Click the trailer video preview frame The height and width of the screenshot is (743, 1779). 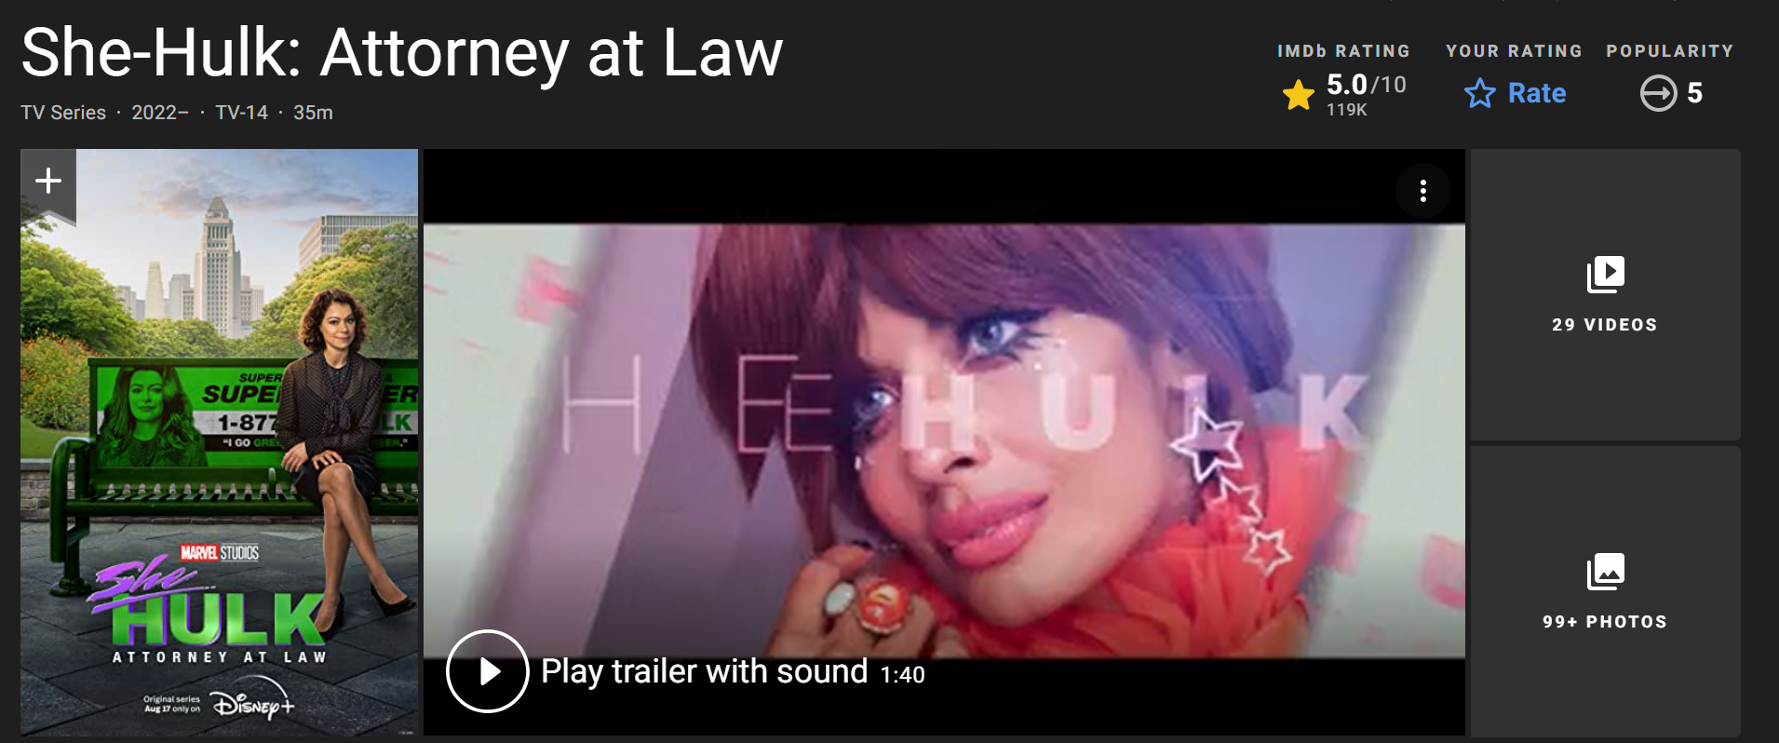[944, 441]
